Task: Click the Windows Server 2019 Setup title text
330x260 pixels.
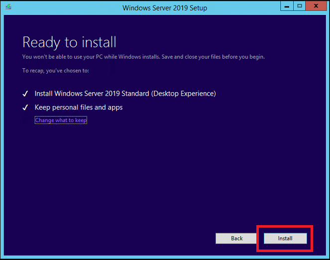Action: pyautogui.click(x=165, y=8)
